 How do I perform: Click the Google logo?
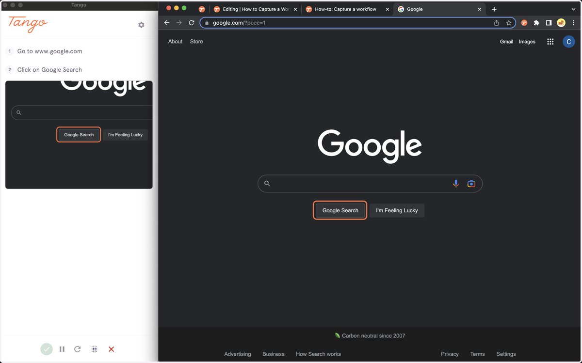[x=370, y=145]
